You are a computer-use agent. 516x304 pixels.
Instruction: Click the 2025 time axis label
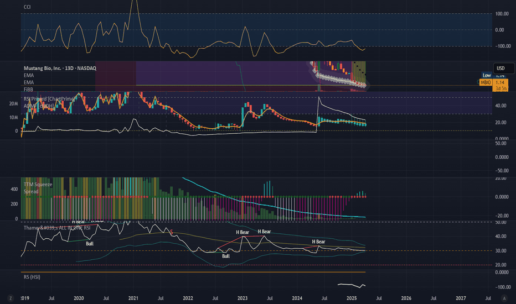pos(352,298)
